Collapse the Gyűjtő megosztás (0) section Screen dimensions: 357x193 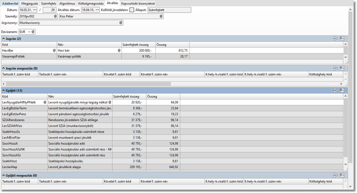point(4,176)
